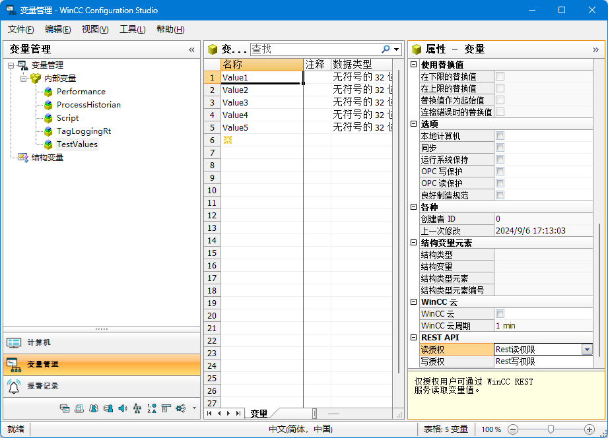Click the 查找 search input field

pos(316,49)
